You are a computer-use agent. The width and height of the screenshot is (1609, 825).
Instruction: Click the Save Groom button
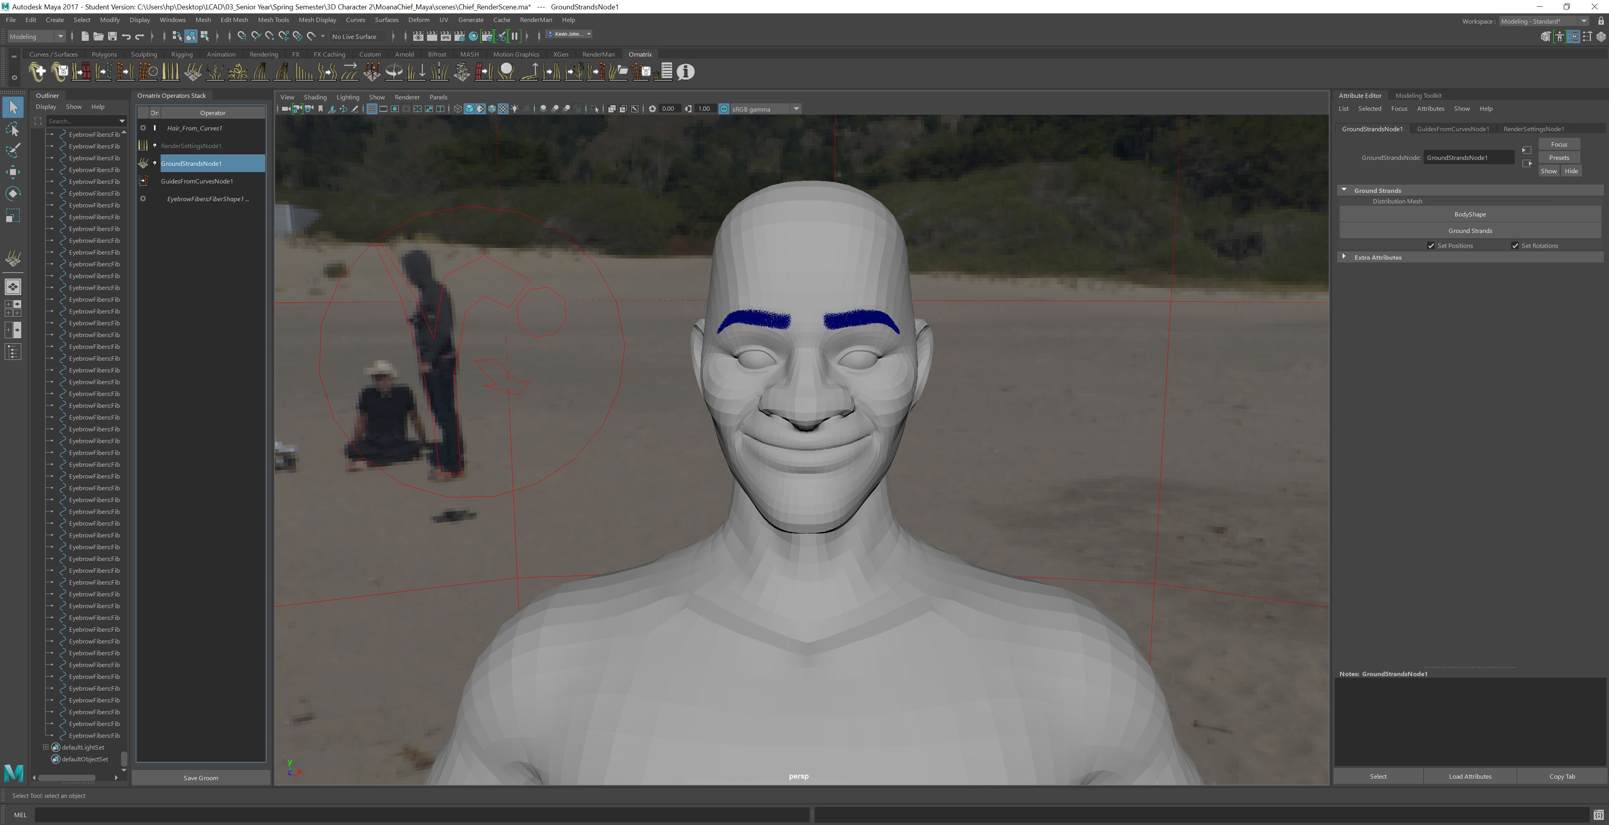[200, 777]
